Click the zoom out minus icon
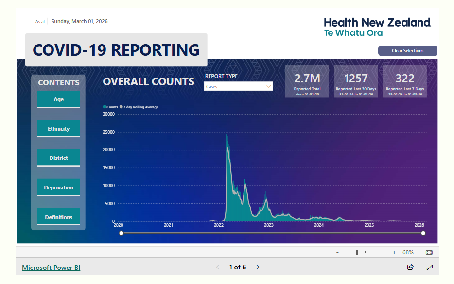 [x=337, y=252]
